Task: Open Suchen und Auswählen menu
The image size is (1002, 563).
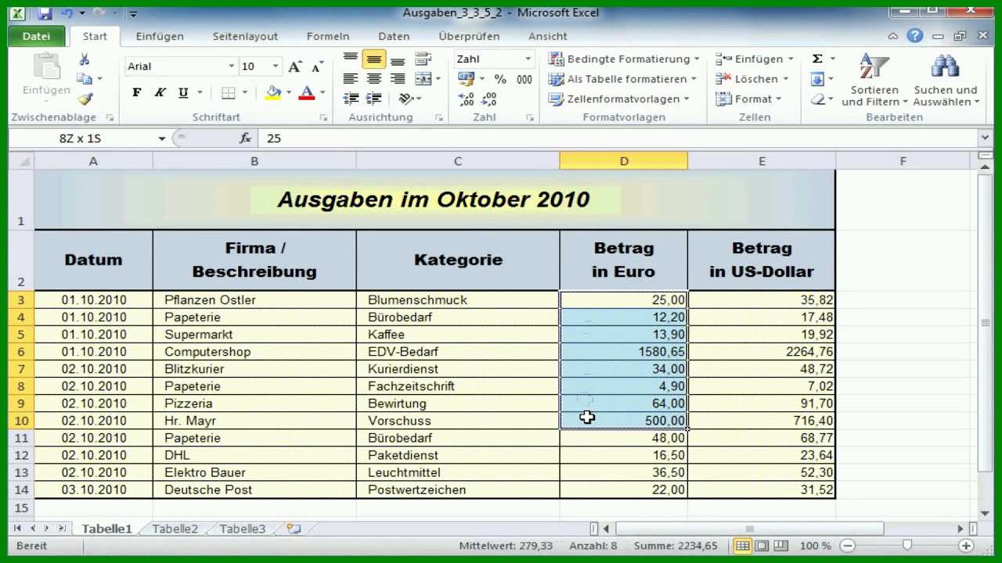Action: (x=946, y=79)
